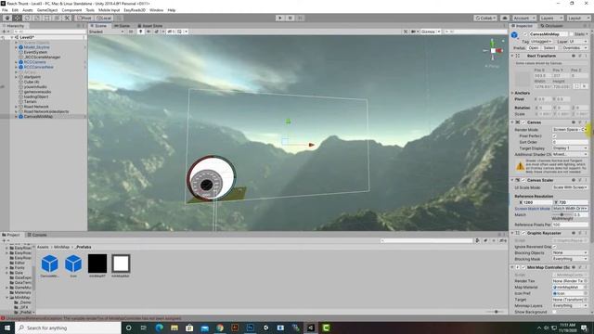Click the Pivot toggle button

84,18
